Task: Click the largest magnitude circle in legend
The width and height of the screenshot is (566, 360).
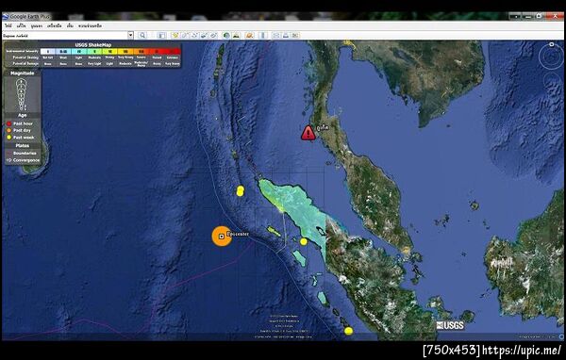Action: [x=22, y=83]
